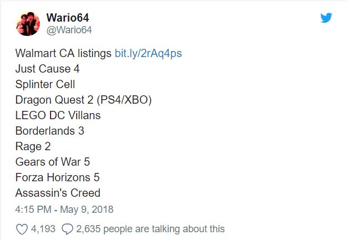Click the reply speech bubble icon
Screen dimensions: 347x240
tap(68, 228)
